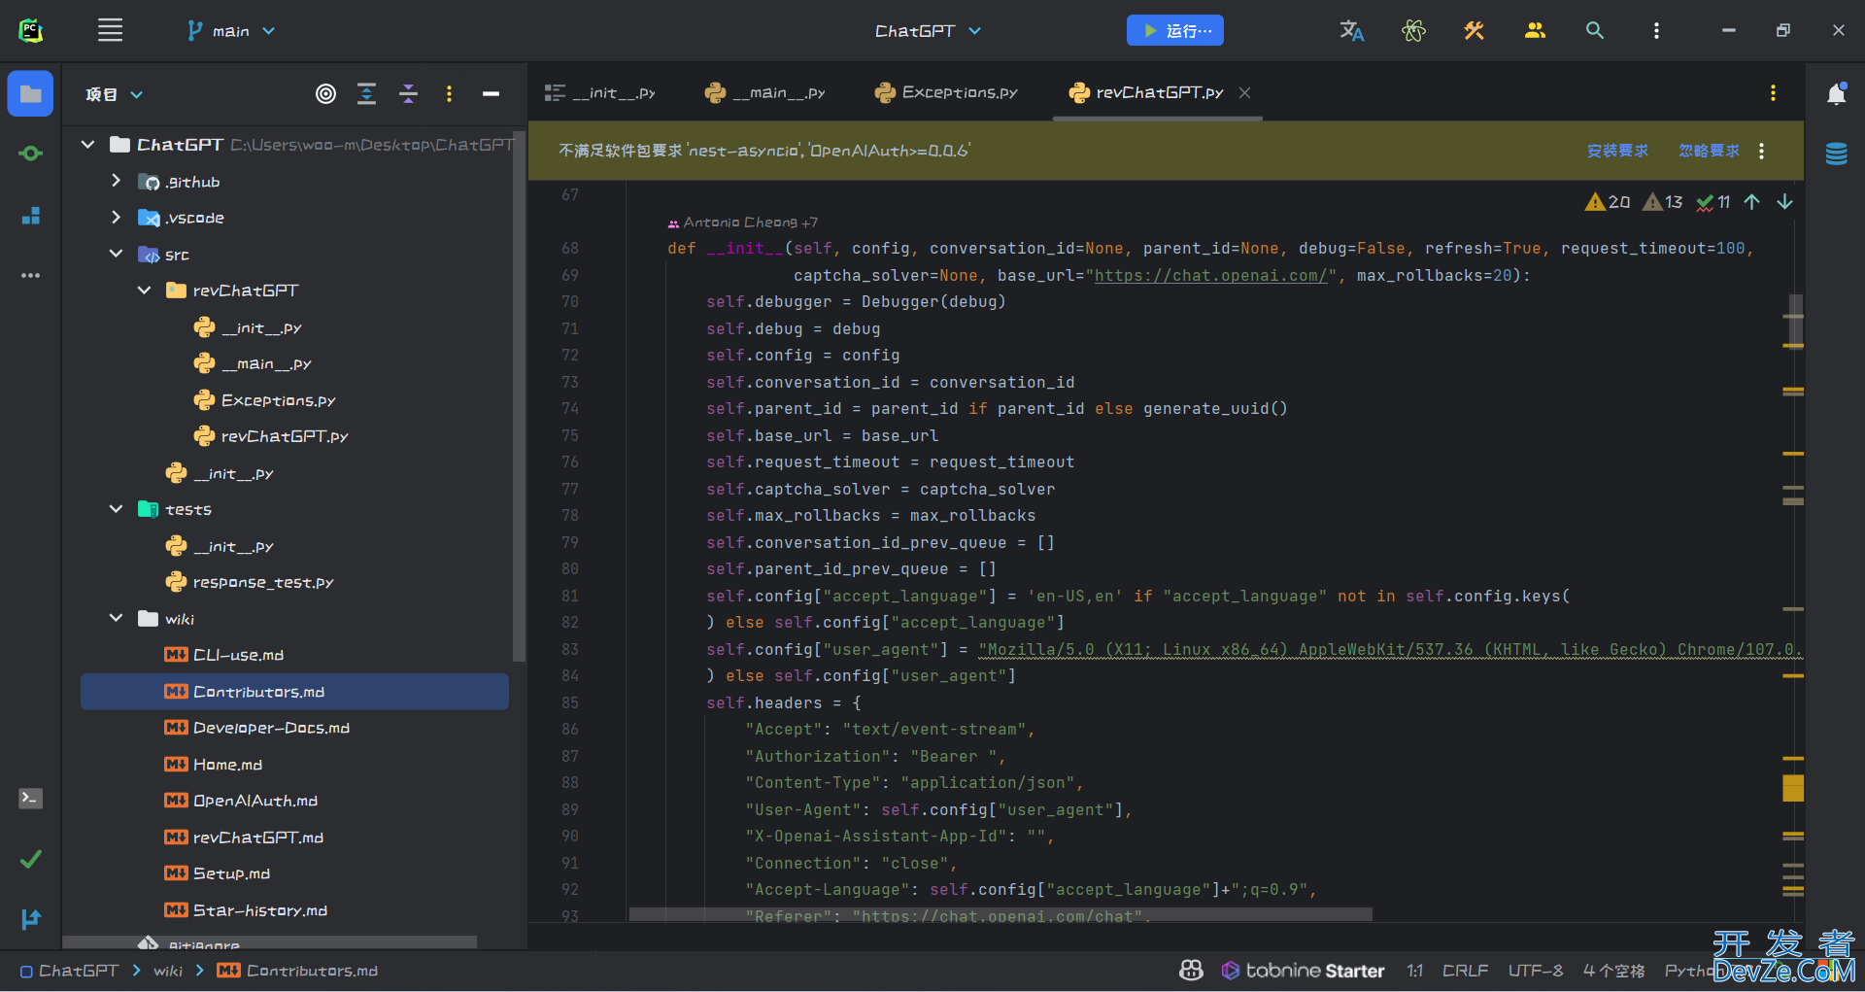
Task: Switch to __init__.py editor tab
Action: point(600,93)
